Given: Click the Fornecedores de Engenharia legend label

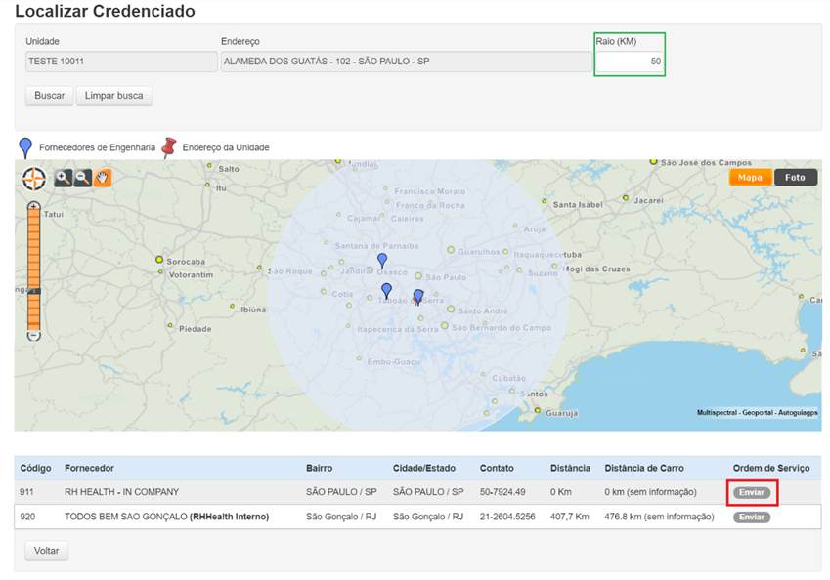Looking at the screenshot, I should (98, 147).
